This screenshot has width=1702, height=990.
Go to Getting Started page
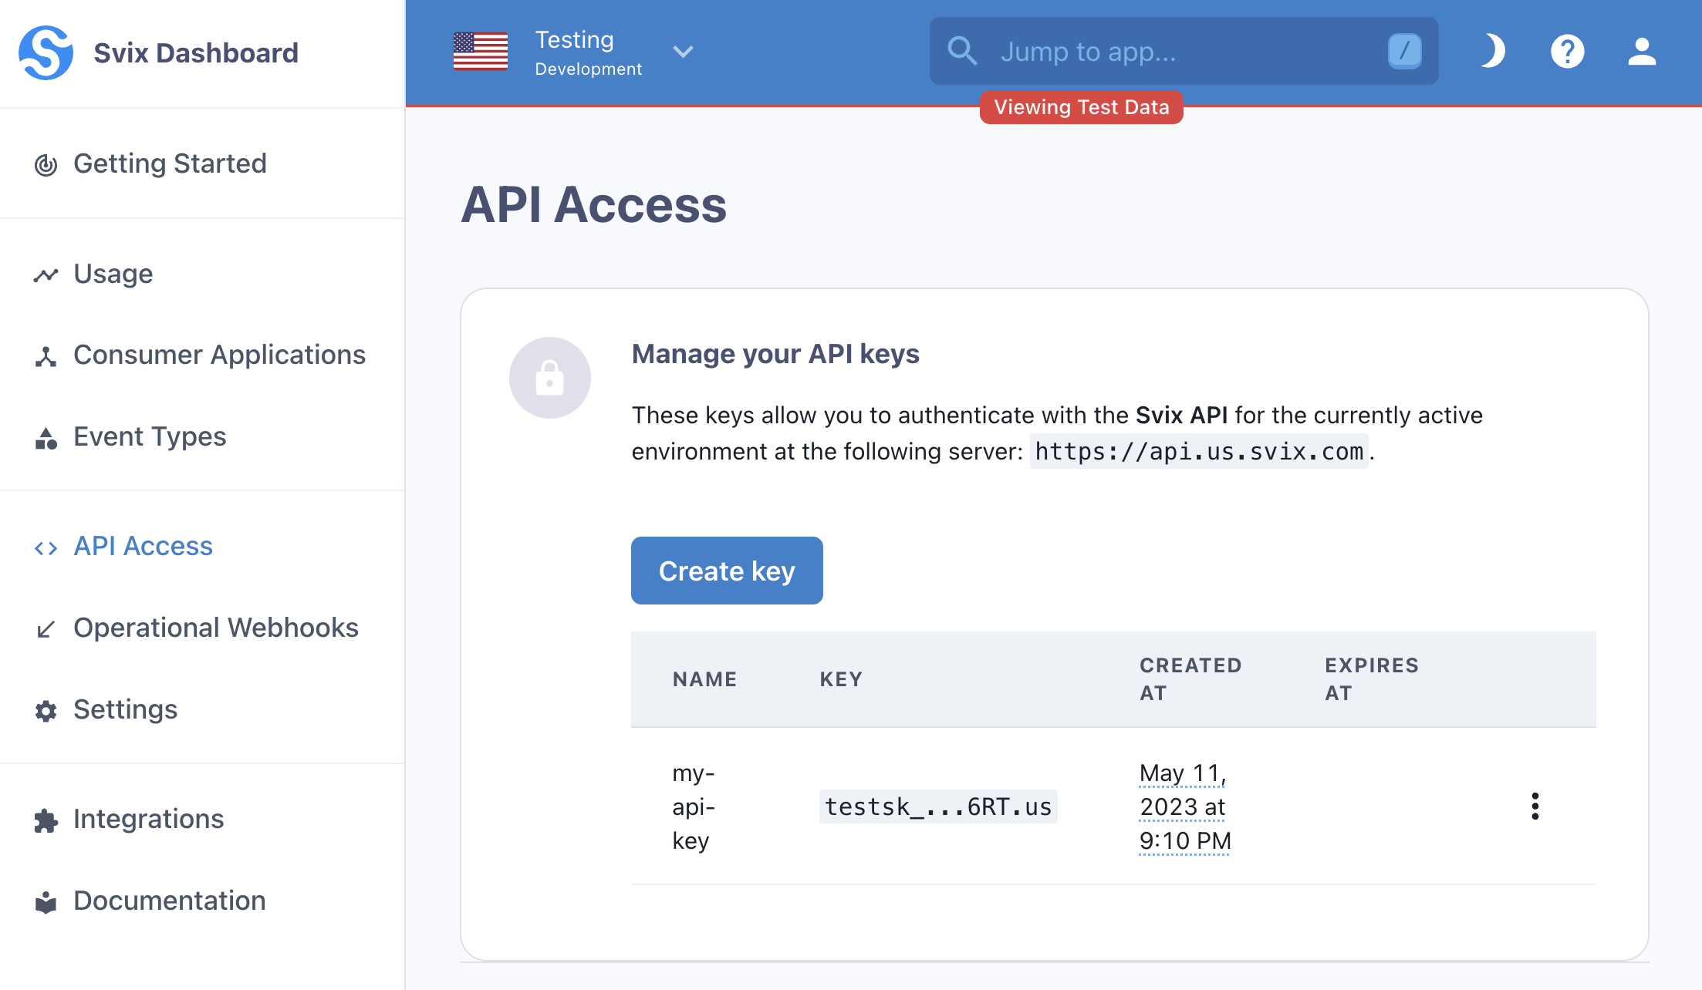pos(170,163)
